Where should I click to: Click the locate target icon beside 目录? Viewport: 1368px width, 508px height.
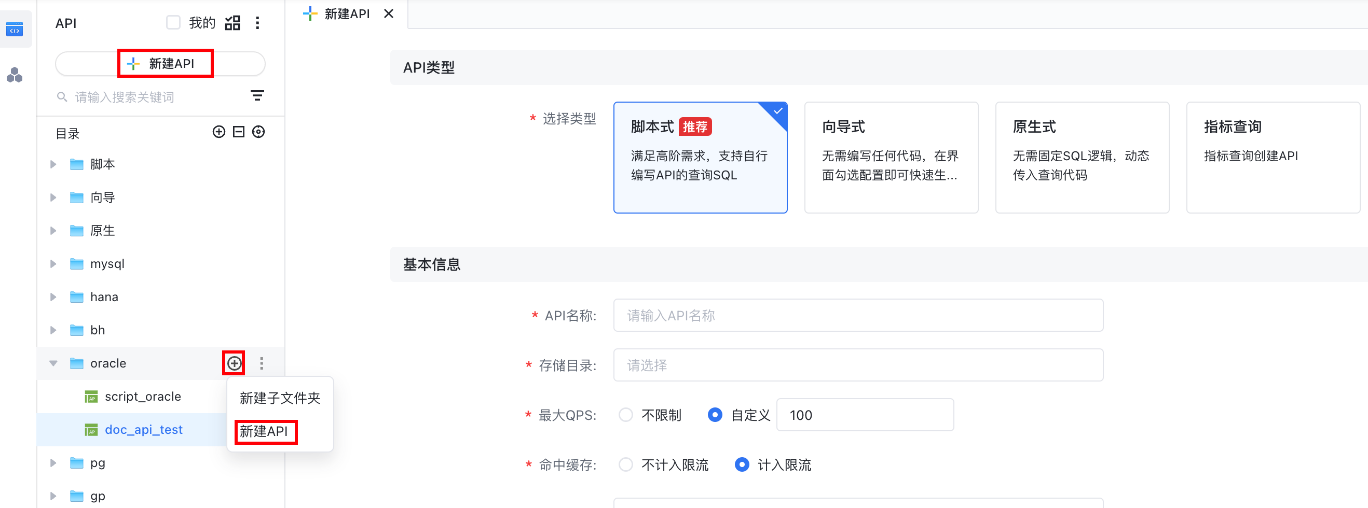[258, 132]
